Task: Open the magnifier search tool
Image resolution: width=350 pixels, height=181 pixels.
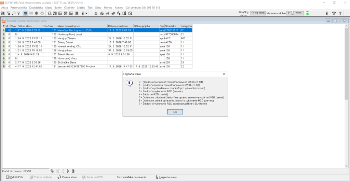Action: (x=14, y=13)
